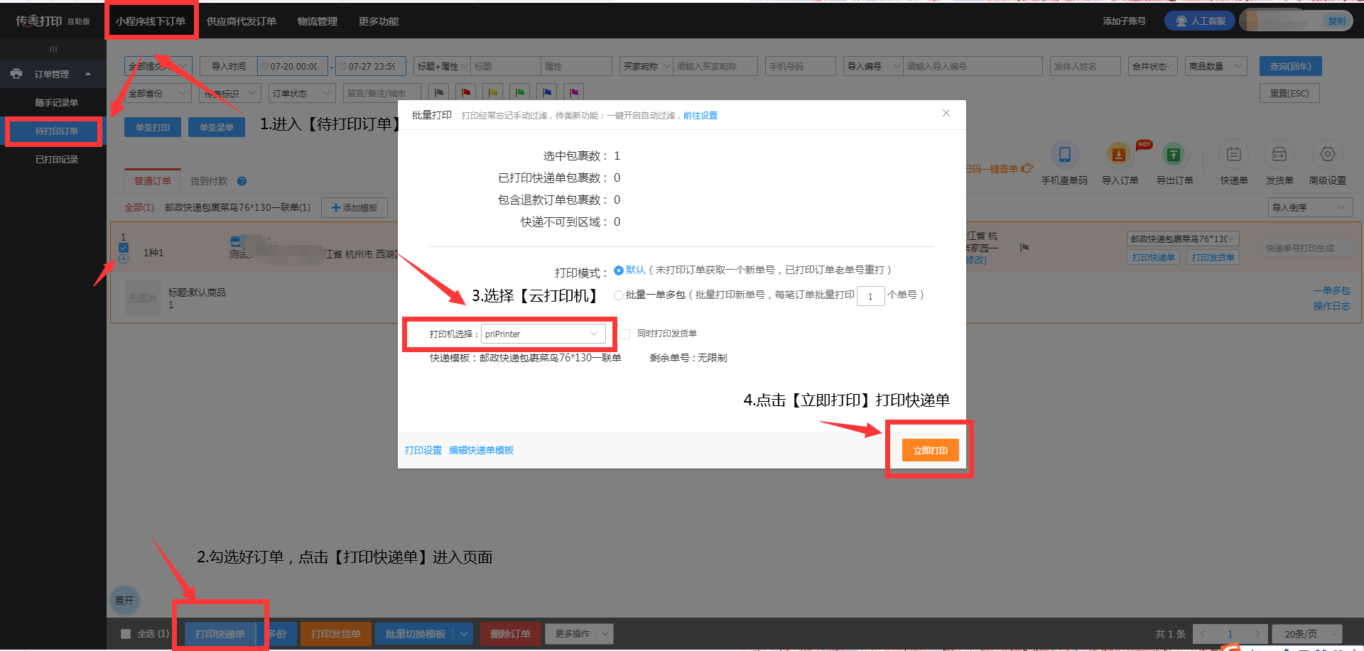This screenshot has width=1364, height=651.
Task: Click the red flag filter icon
Action: tap(466, 93)
